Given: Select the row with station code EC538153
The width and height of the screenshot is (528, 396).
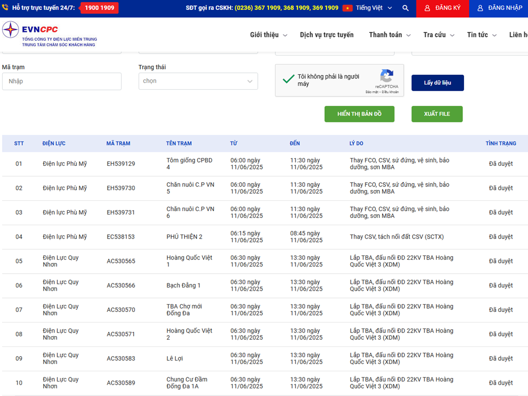Looking at the screenshot, I should 121,237.
